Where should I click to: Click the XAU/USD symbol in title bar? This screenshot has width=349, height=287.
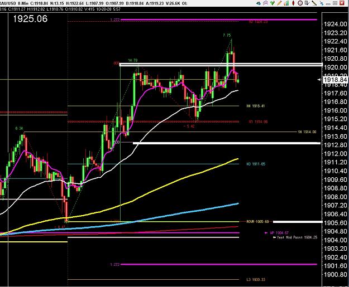coord(7,3)
